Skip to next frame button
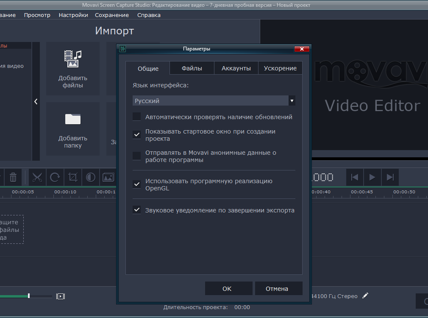Screen dimensions: 428x318 (390, 177)
